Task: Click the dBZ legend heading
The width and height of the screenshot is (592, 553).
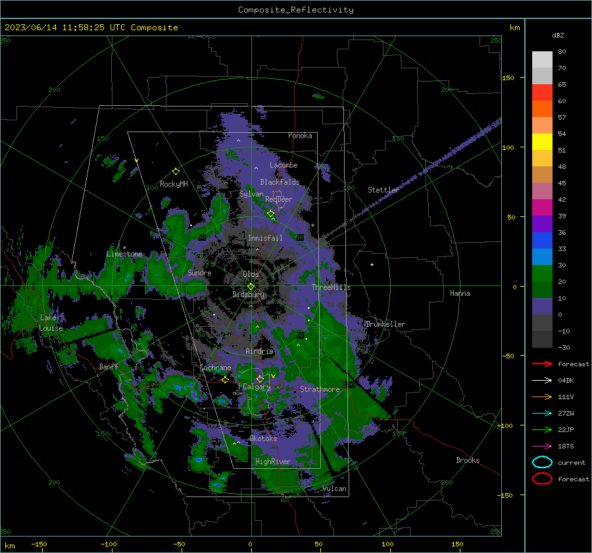Action: click(558, 35)
